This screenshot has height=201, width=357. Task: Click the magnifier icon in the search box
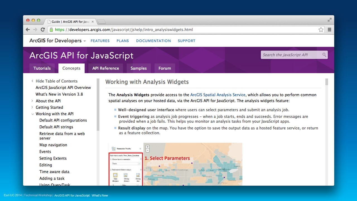point(324,55)
